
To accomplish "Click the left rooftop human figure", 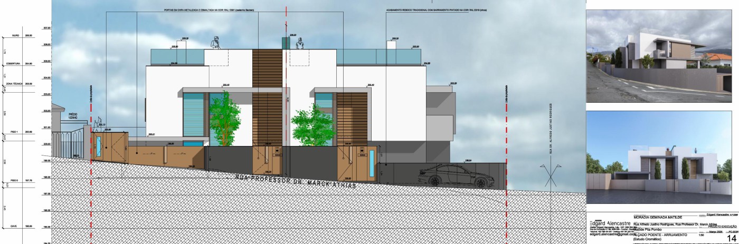I will [216, 43].
